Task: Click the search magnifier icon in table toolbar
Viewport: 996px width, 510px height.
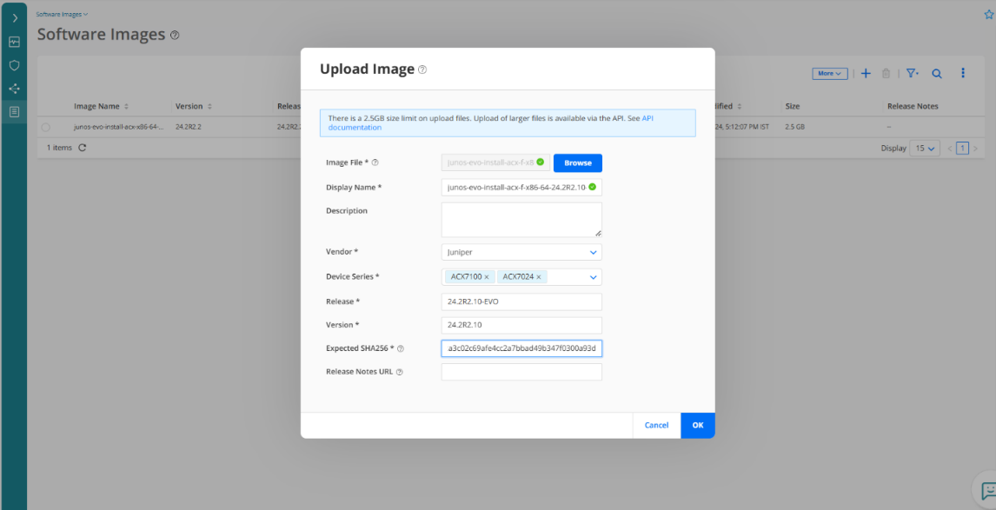Action: coord(937,74)
